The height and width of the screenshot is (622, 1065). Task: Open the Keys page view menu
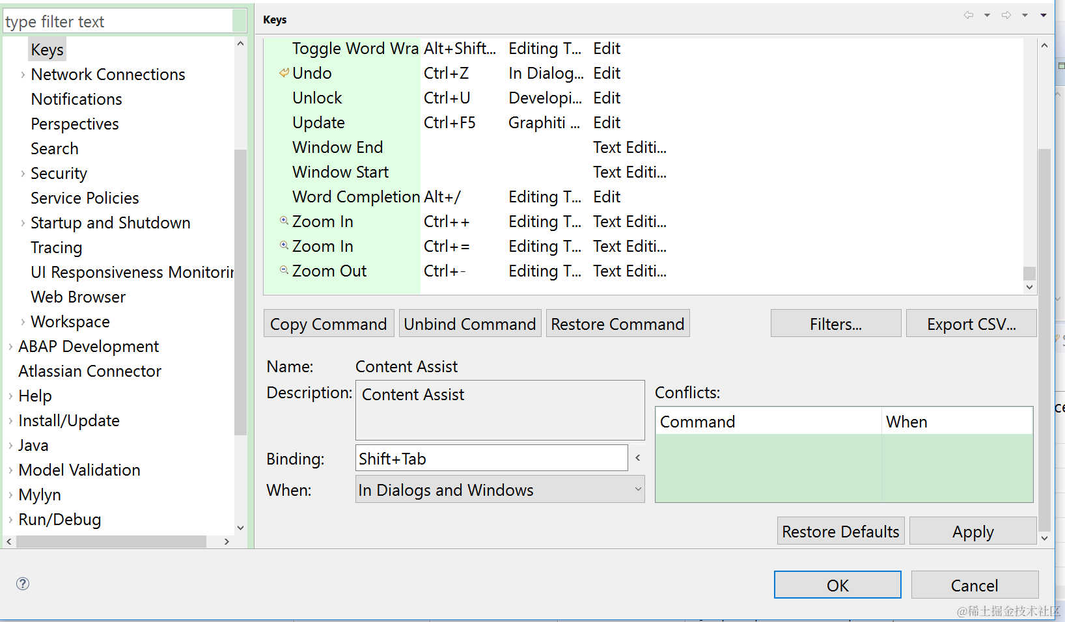coord(1044,15)
